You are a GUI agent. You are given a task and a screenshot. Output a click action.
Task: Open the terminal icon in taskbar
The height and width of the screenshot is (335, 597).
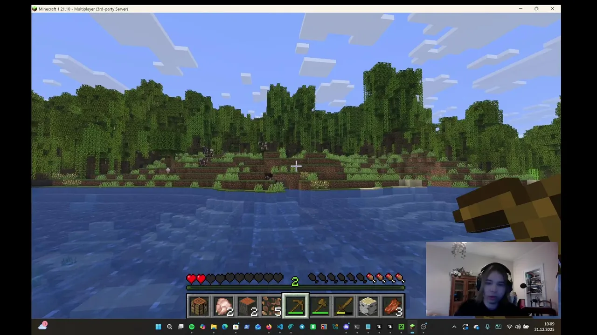[x=357, y=327]
